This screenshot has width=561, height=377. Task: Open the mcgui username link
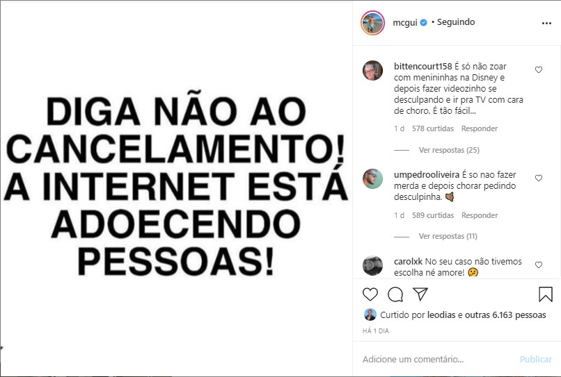pyautogui.click(x=405, y=22)
